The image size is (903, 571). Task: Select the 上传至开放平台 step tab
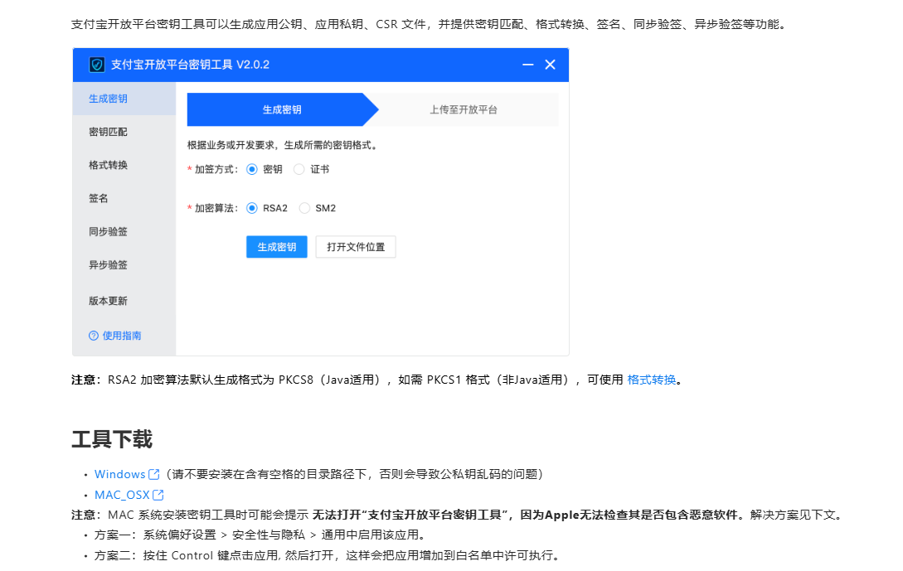(x=464, y=109)
